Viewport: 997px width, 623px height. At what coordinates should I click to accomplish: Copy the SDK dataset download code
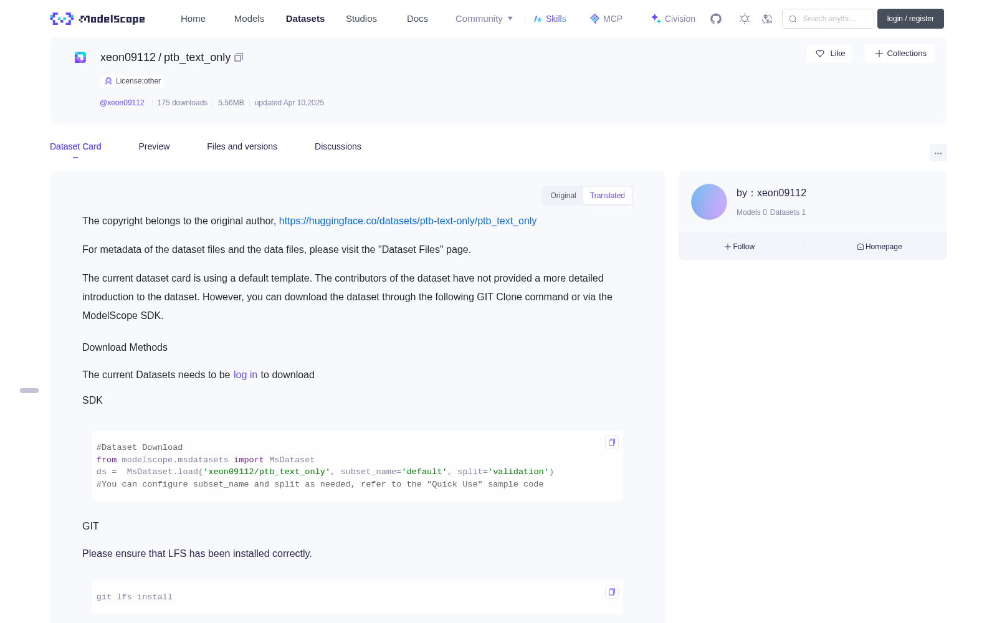click(x=612, y=442)
